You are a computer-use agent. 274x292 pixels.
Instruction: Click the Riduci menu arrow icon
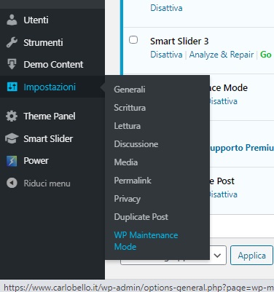(12, 183)
